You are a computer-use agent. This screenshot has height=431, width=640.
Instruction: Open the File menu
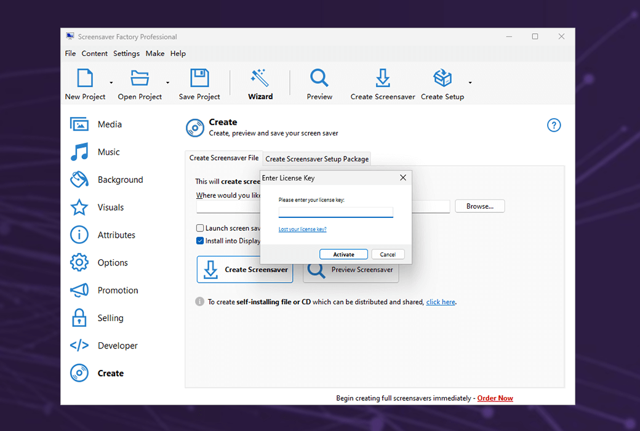[70, 54]
